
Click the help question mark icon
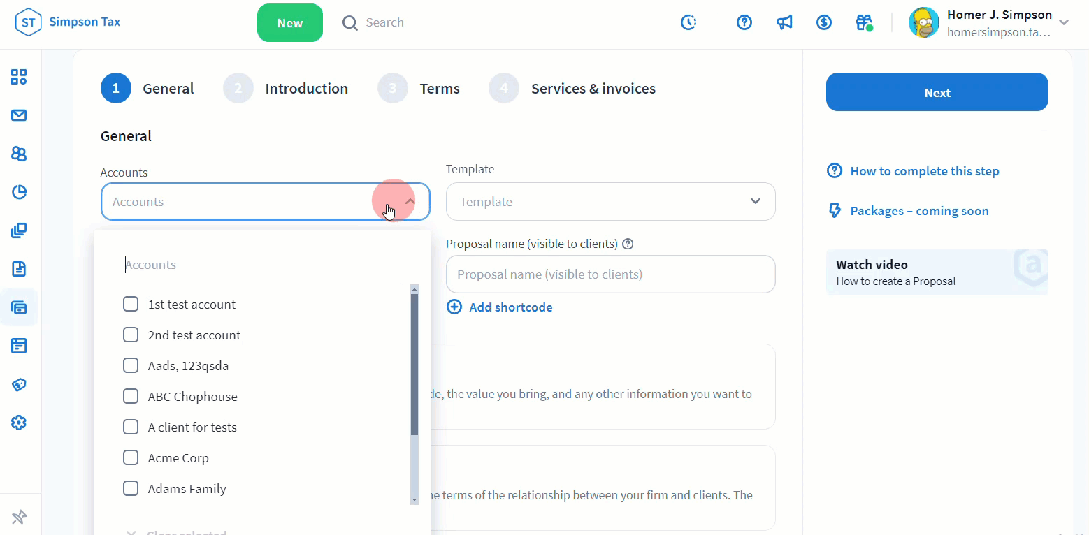coord(744,22)
